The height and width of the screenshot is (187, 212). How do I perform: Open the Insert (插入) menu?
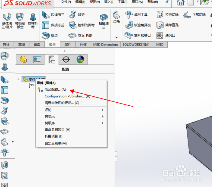coord(109,2)
